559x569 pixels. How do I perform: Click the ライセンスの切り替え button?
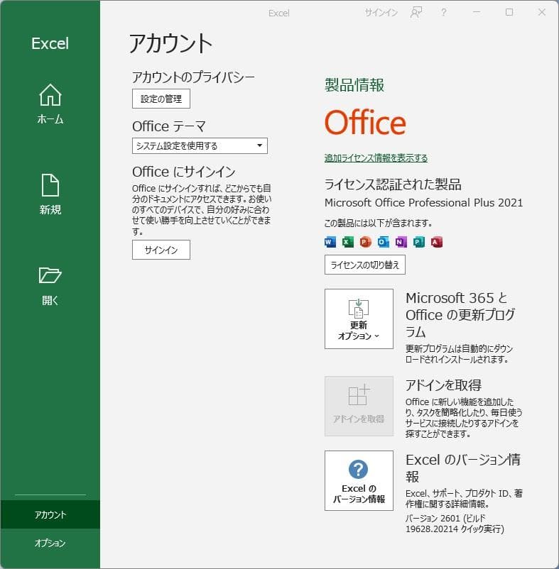click(x=364, y=265)
